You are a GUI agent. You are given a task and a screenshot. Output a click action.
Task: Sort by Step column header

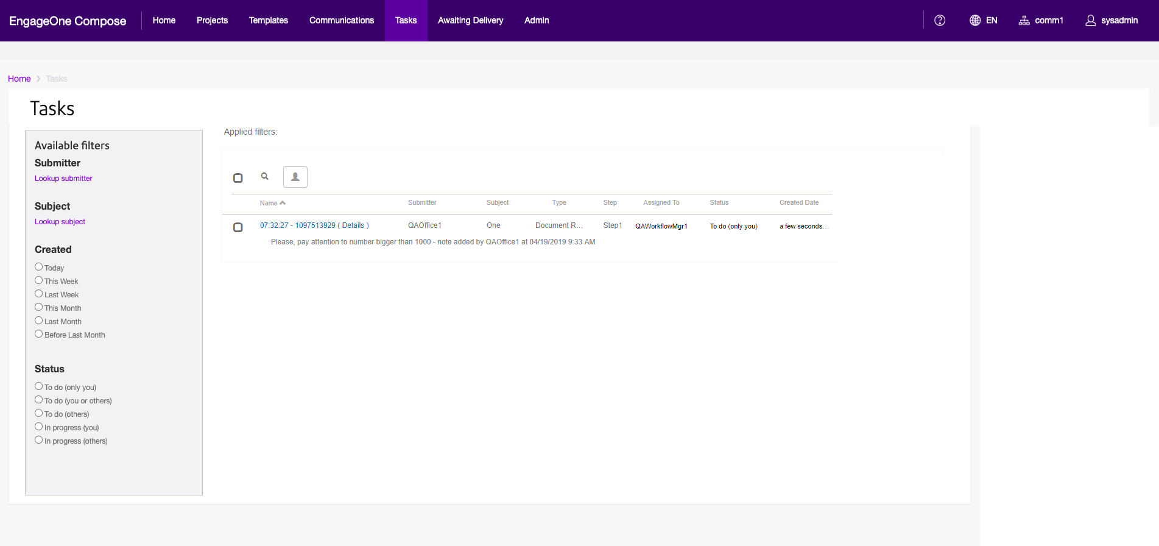tap(610, 202)
